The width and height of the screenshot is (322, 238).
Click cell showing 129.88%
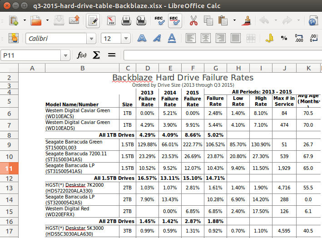click(147, 144)
